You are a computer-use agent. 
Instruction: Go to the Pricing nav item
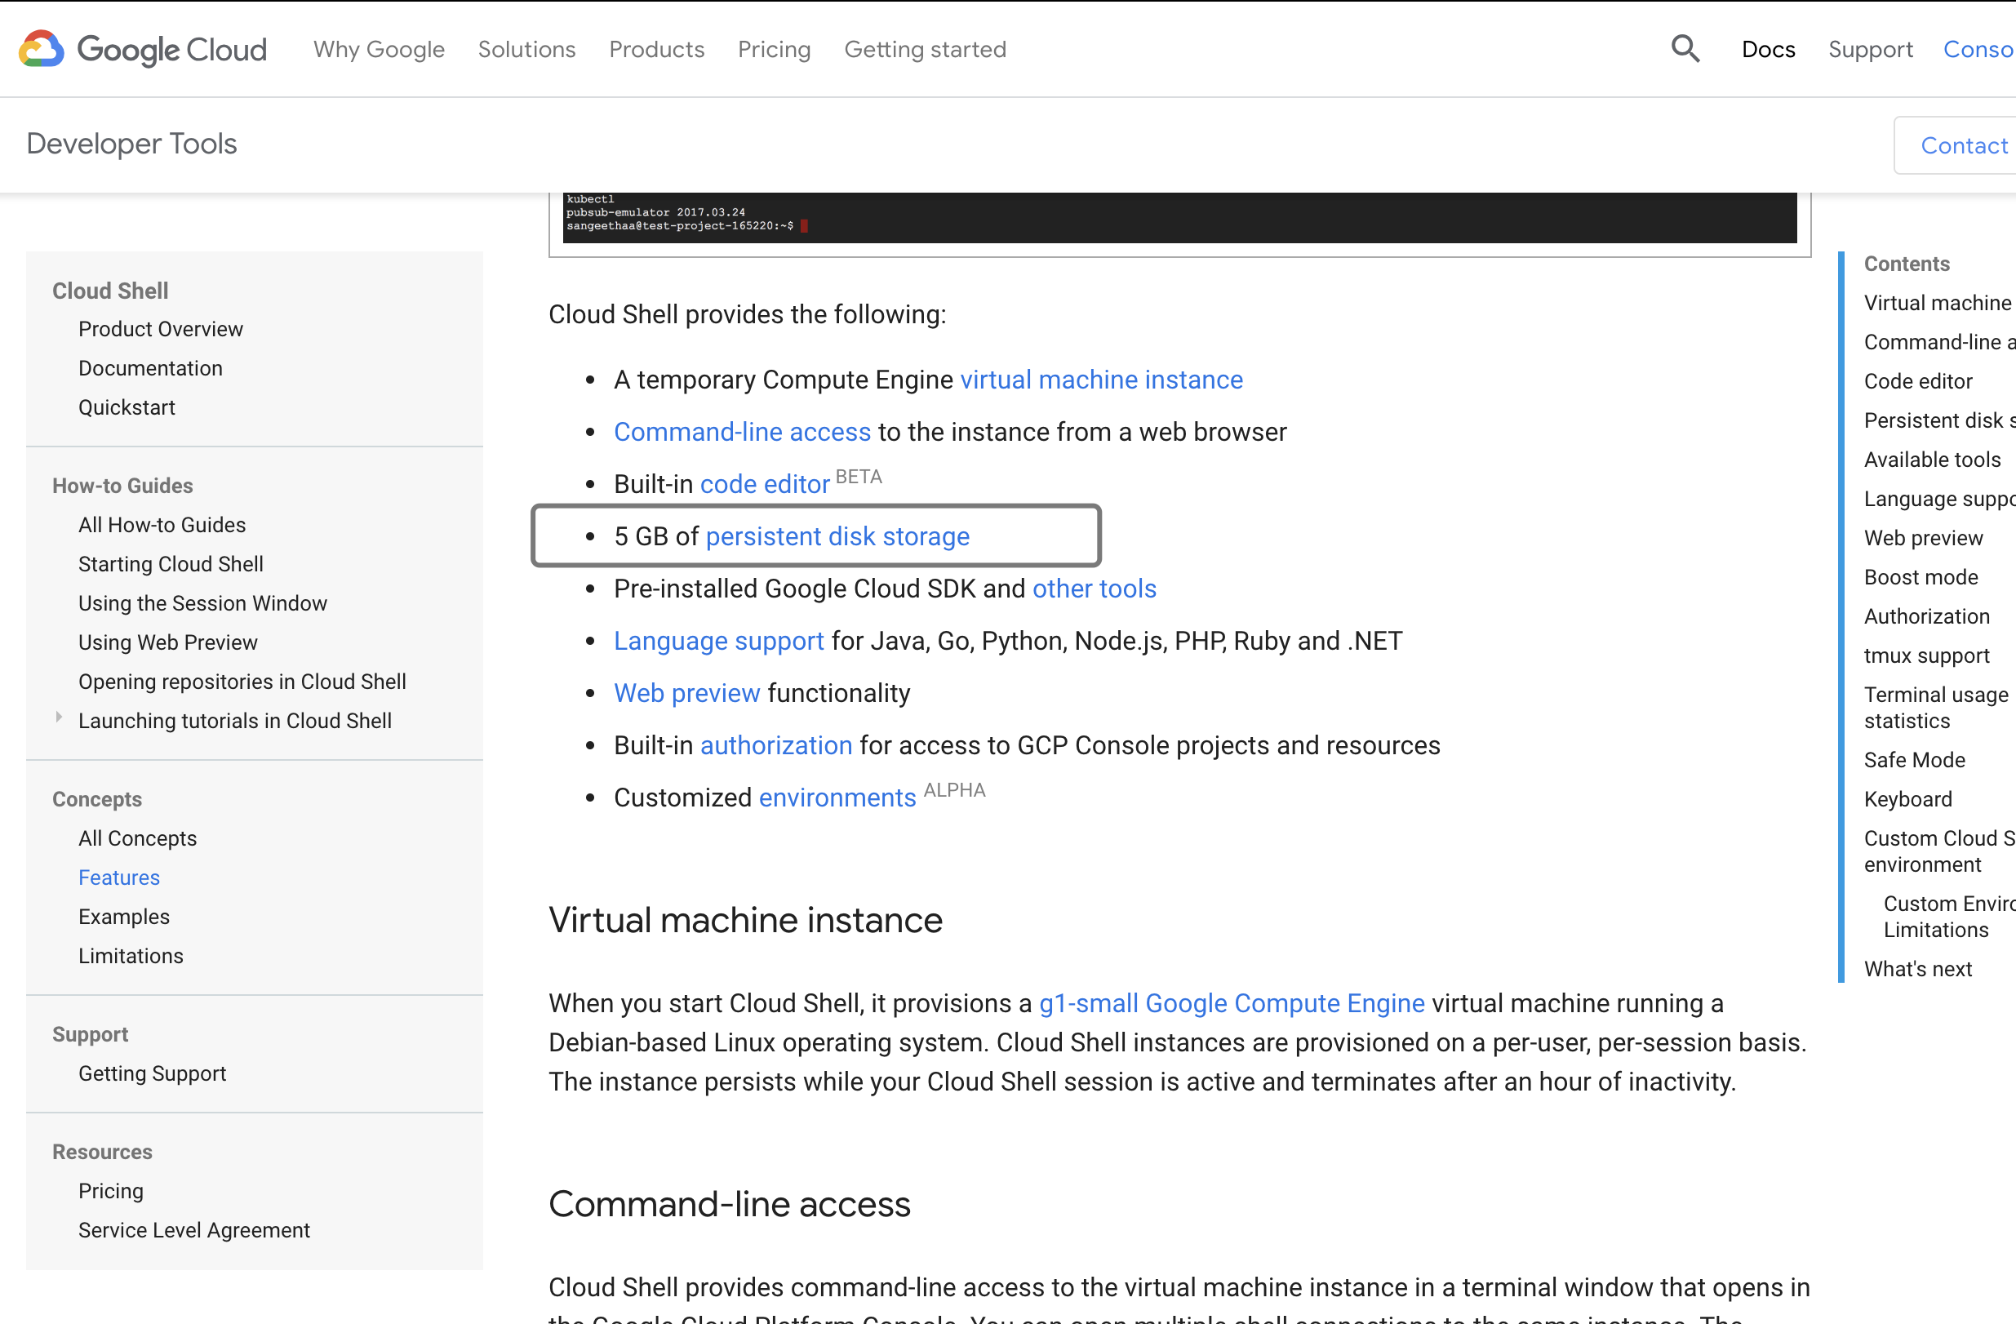[774, 49]
